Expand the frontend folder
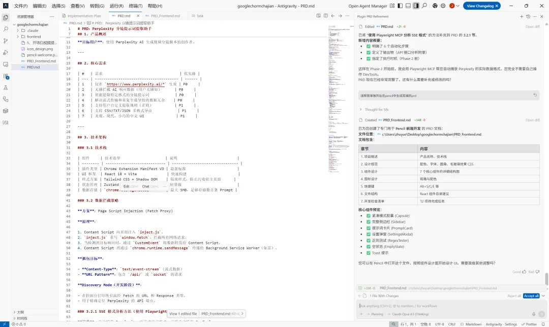Viewport: 549px width, 327px height. pyautogui.click(x=18, y=37)
